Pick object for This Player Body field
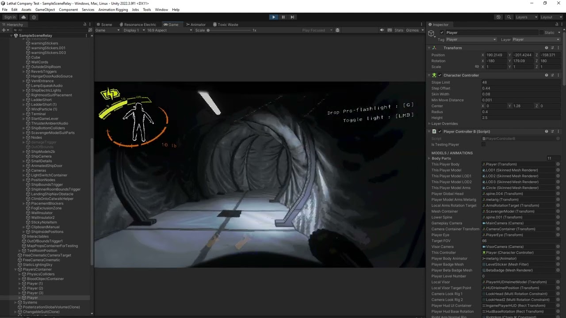566x318 pixels. [558, 164]
